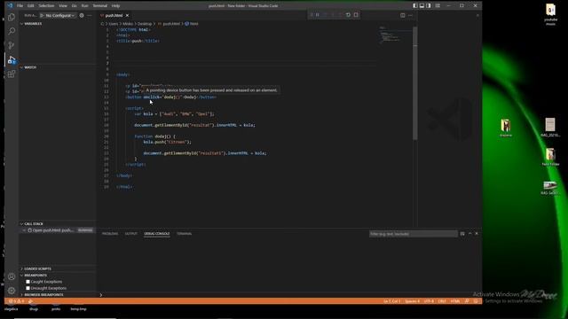Maximize the bottom panel with chevron up
The width and height of the screenshot is (568, 319).
click(469, 234)
